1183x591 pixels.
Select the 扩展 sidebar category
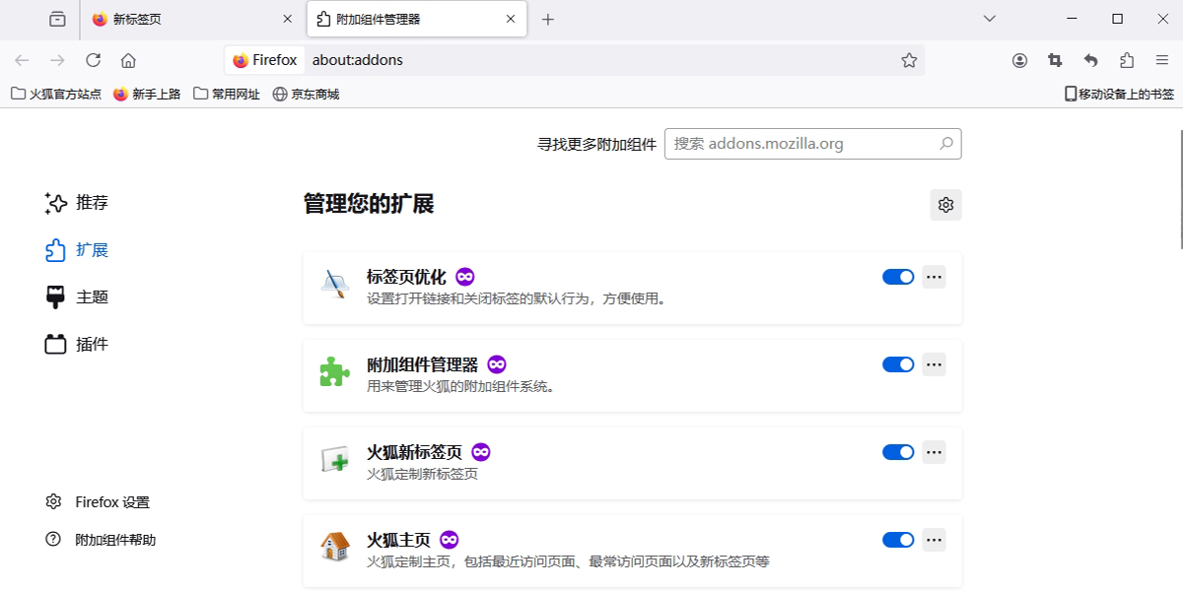coord(77,250)
